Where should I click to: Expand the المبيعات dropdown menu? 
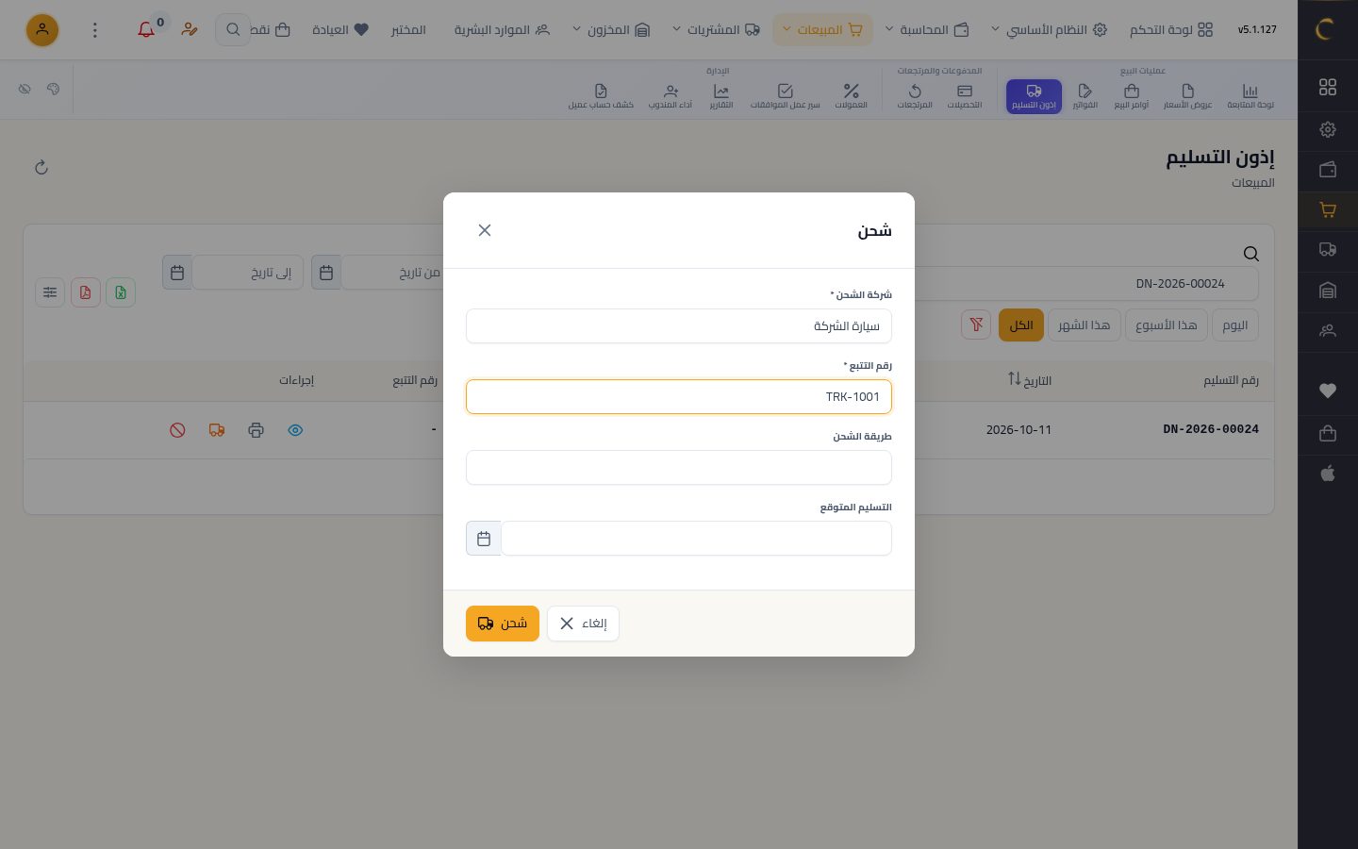pyautogui.click(x=822, y=30)
